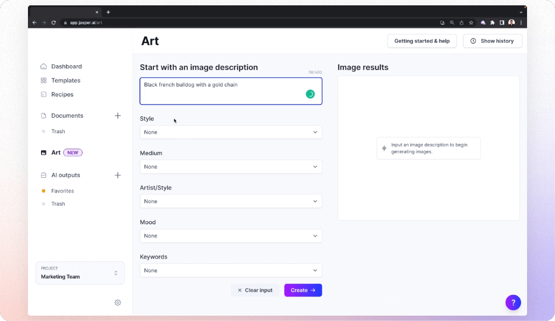This screenshot has height=321, width=555.
Task: Click the character counter 38/400
Action: pos(315,73)
